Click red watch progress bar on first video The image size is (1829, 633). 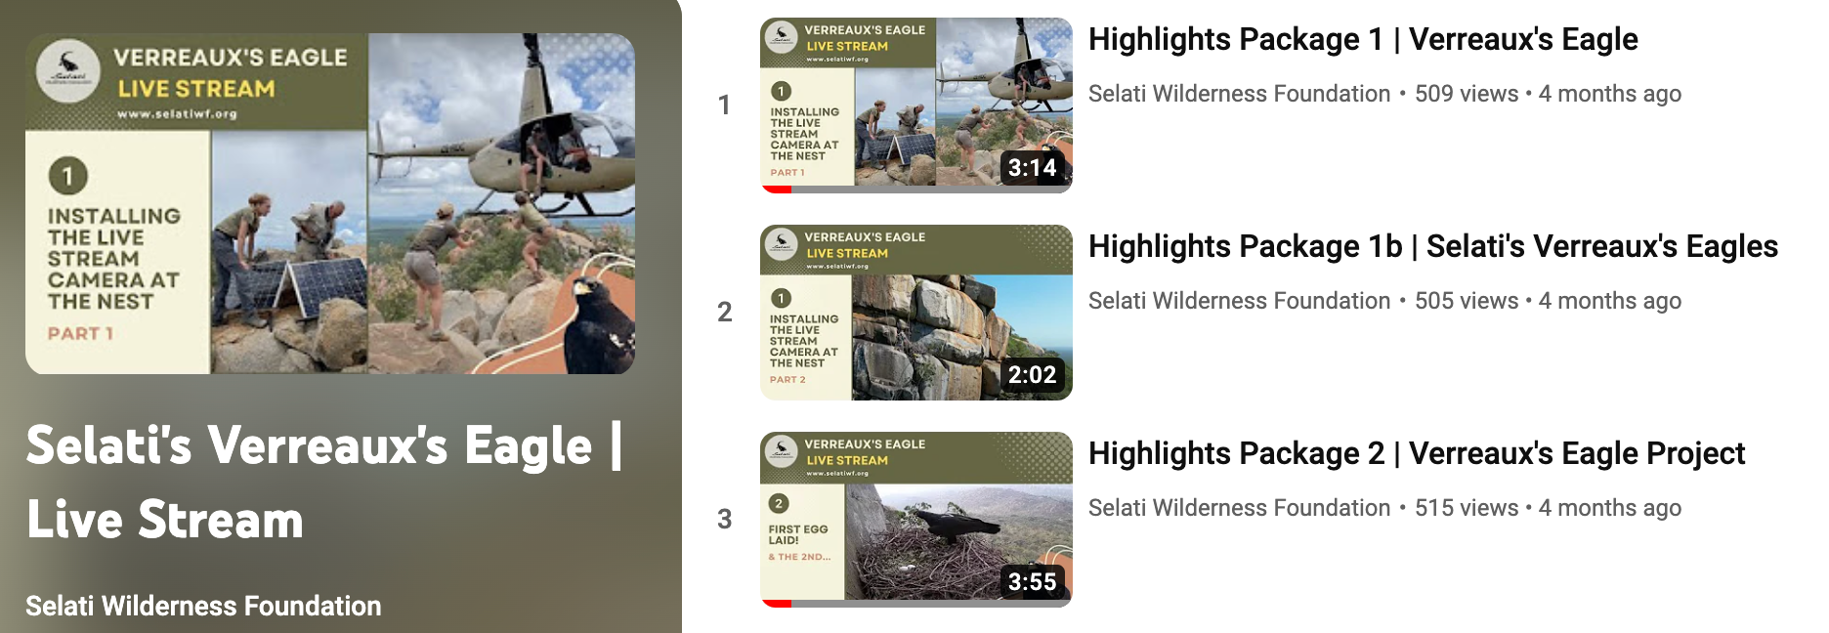(777, 190)
